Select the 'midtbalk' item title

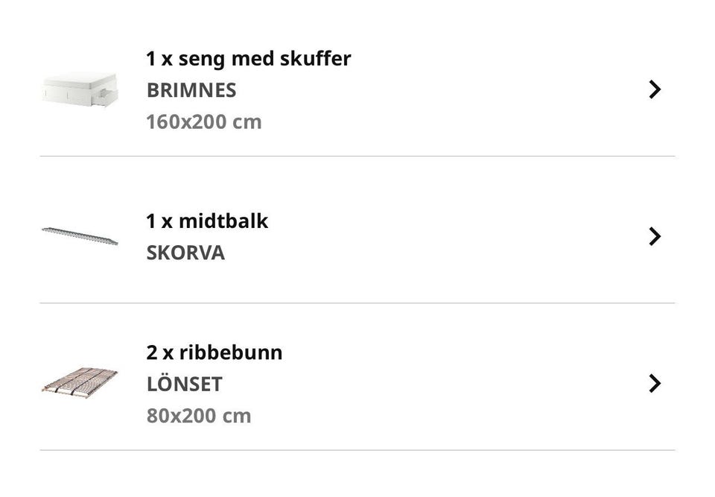click(x=223, y=221)
